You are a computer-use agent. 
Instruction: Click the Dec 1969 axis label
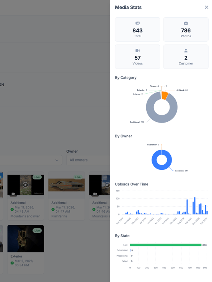click(120, 221)
